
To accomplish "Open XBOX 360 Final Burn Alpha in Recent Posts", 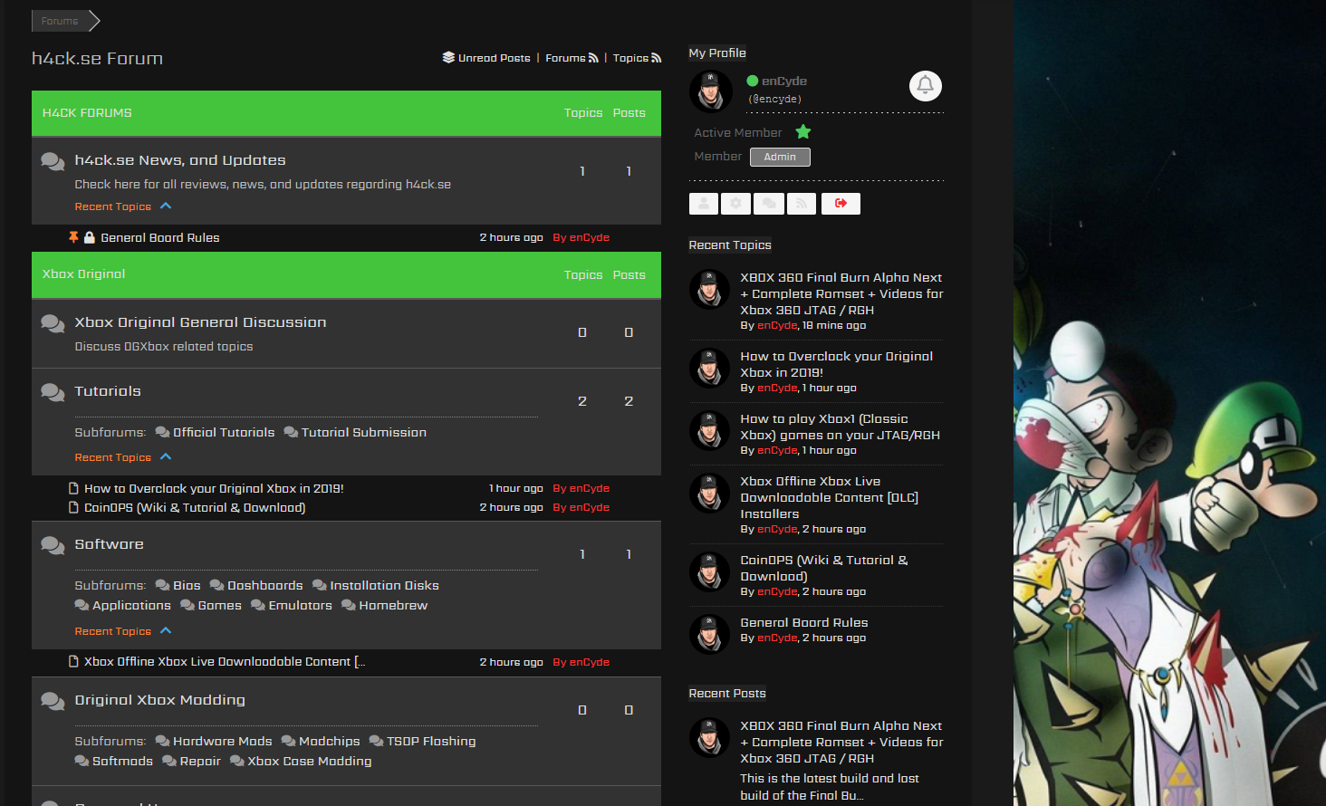I will [x=841, y=743].
